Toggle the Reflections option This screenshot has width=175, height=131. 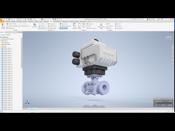pyautogui.click(x=42, y=28)
